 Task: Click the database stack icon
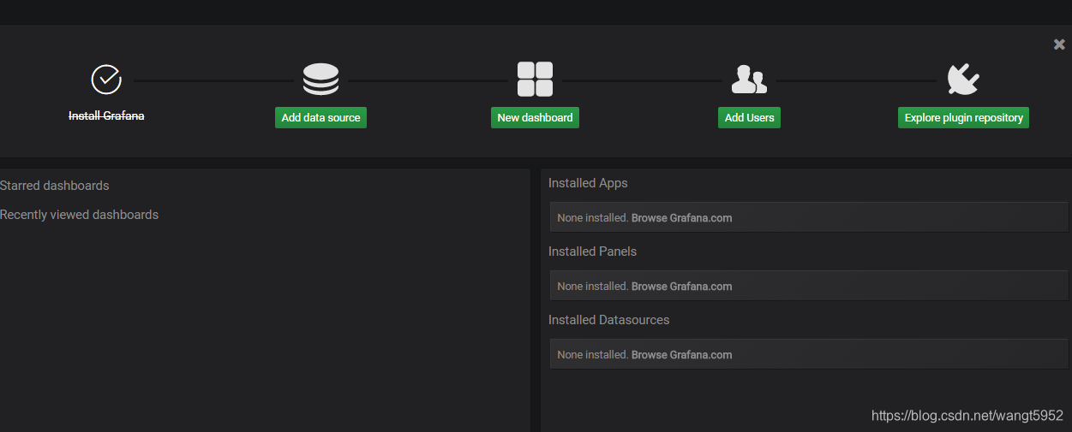[x=320, y=80]
